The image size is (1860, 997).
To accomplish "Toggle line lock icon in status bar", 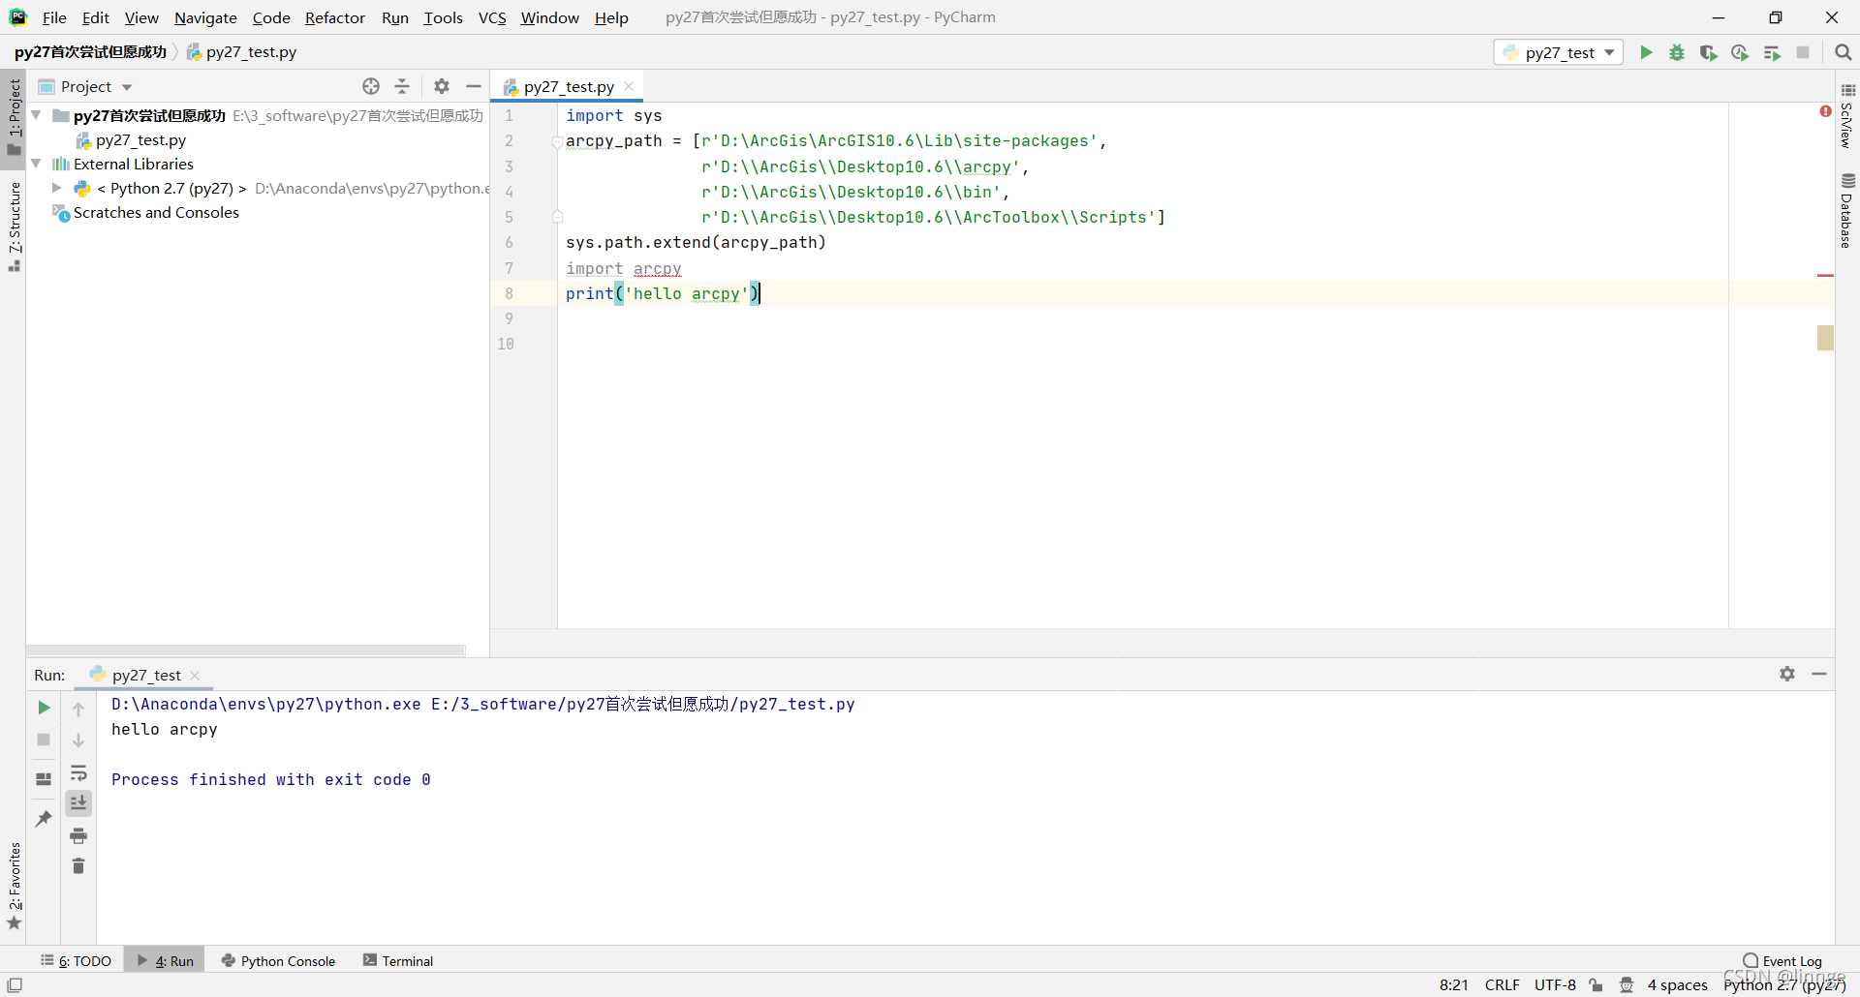I will pyautogui.click(x=1596, y=985).
